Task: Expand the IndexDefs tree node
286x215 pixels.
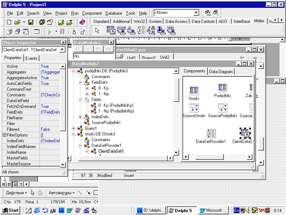Action: pyautogui.click(x=80, y=117)
